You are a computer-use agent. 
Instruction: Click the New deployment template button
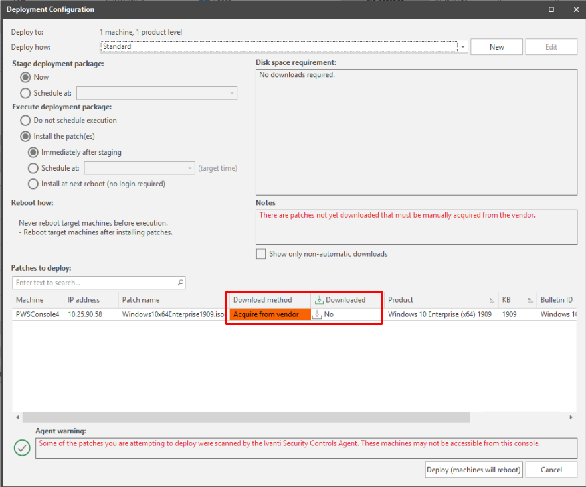(496, 47)
